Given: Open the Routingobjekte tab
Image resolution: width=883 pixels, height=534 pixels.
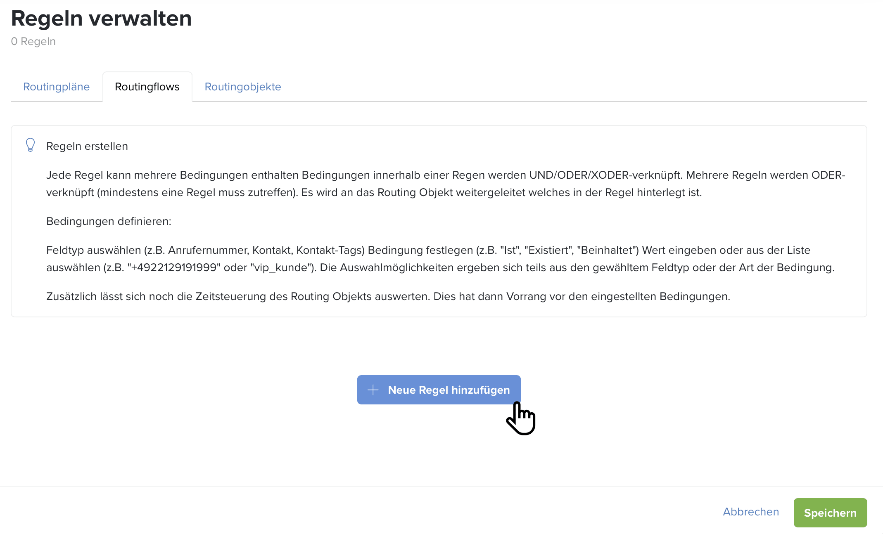Looking at the screenshot, I should [x=243, y=87].
